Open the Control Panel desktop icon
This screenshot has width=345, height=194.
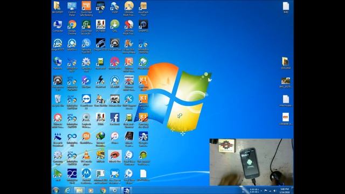click(72, 9)
